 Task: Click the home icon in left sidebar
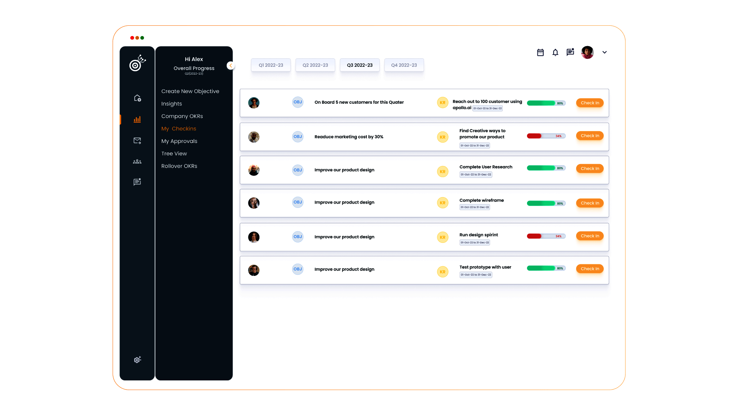click(x=137, y=98)
